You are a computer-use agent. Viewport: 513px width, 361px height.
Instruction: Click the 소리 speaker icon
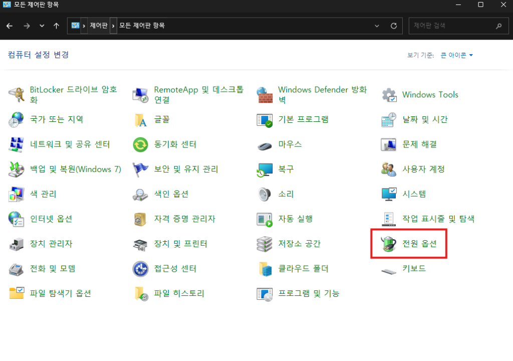tap(265, 195)
